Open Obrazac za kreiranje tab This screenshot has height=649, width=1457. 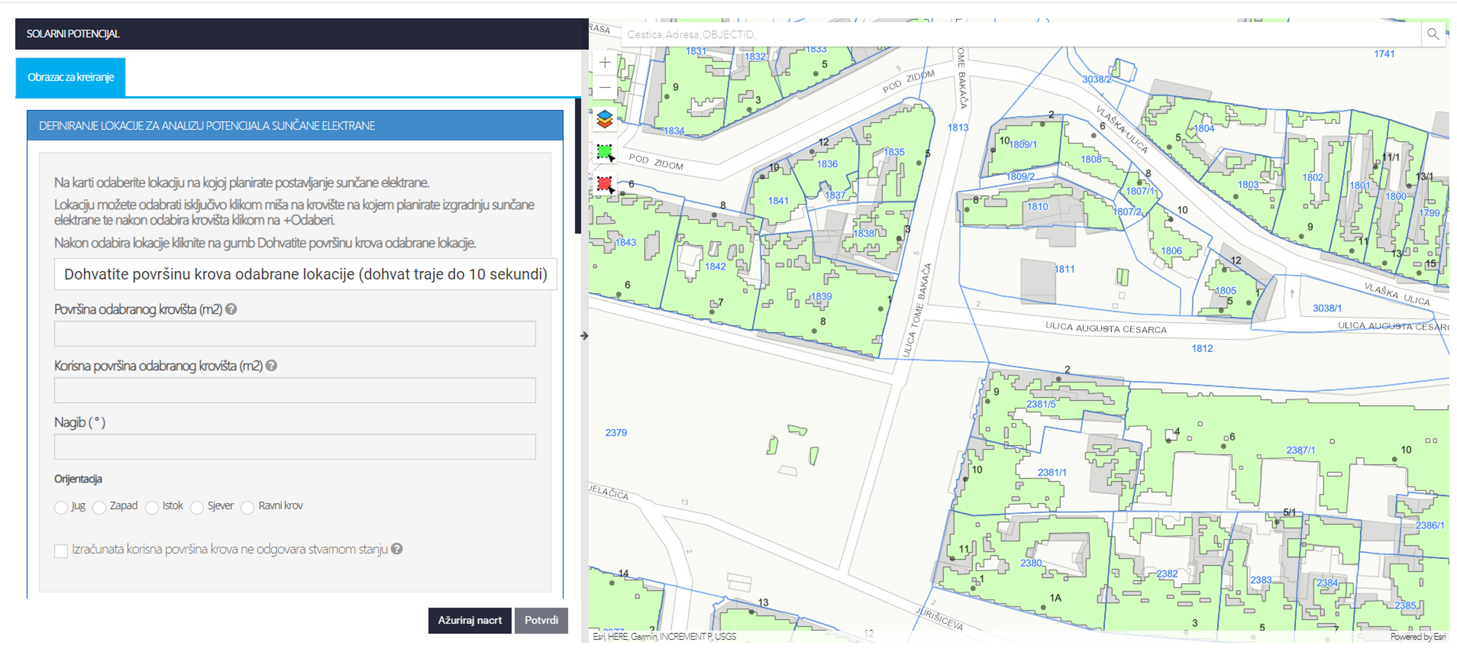[x=70, y=77]
